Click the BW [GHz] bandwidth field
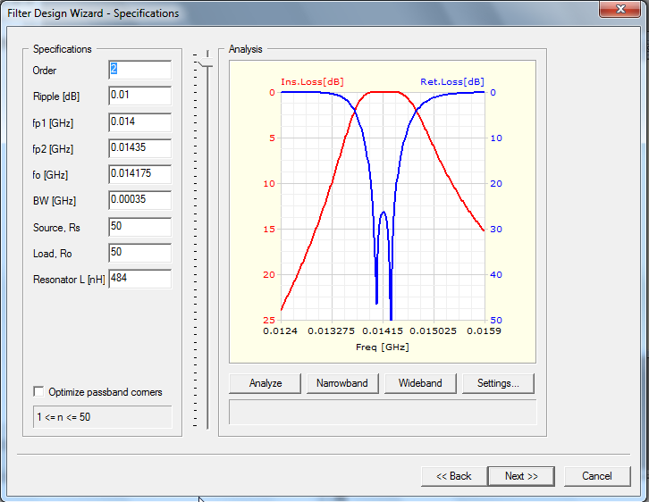 coord(139,200)
